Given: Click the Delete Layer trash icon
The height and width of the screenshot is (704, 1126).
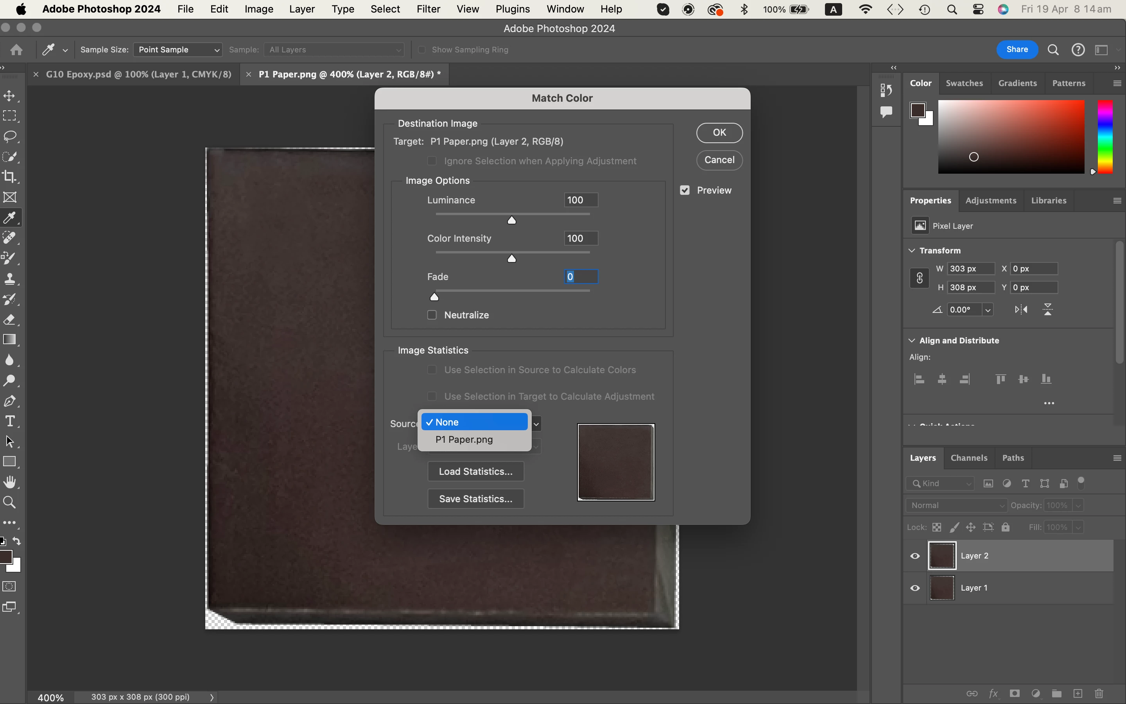Looking at the screenshot, I should coord(1099,694).
